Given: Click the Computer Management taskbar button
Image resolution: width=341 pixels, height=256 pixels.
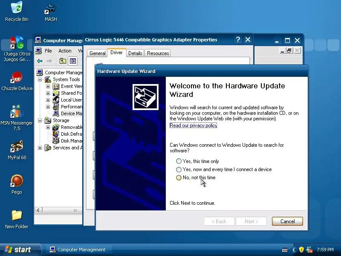Looking at the screenshot, I should (79, 250).
